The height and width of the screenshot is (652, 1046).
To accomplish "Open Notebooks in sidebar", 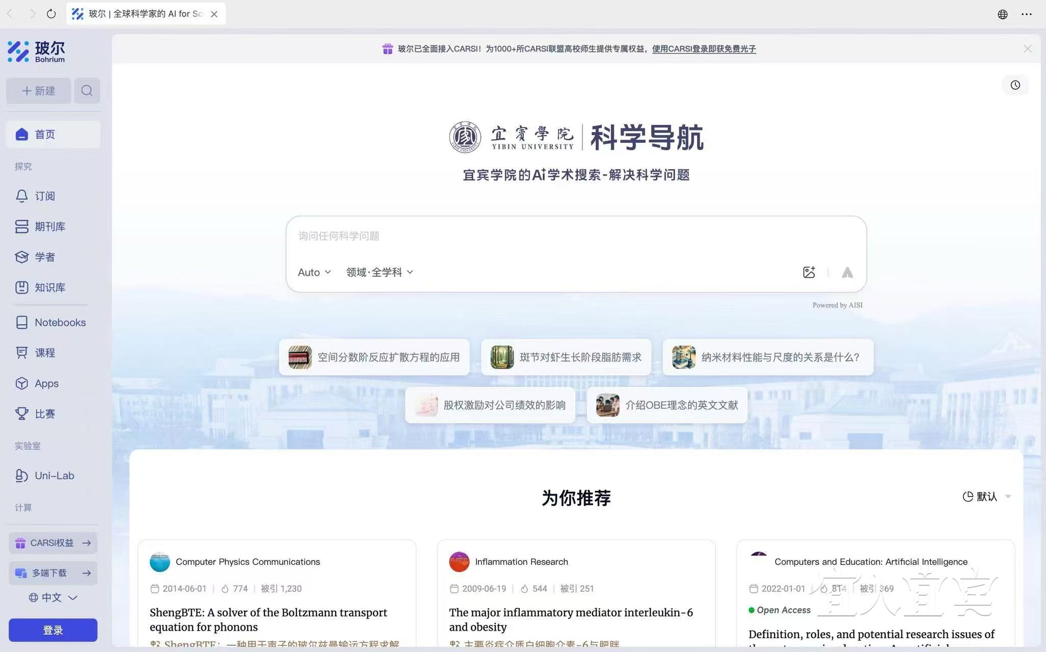I will [60, 323].
